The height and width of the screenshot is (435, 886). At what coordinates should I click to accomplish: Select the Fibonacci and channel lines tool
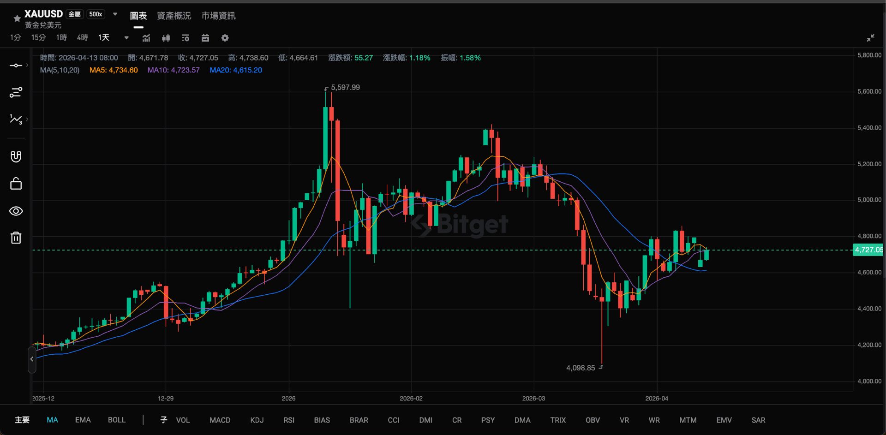pos(16,92)
